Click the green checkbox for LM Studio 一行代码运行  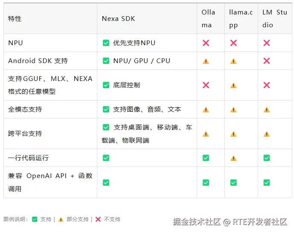pyautogui.click(x=267, y=158)
